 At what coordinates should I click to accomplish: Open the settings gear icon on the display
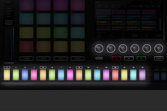click(x=159, y=6)
